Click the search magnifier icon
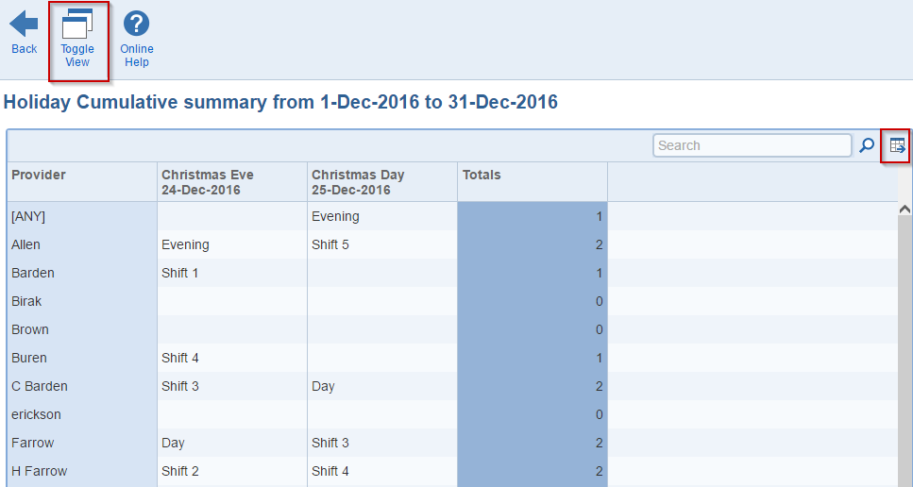913x487 pixels. pos(867,145)
